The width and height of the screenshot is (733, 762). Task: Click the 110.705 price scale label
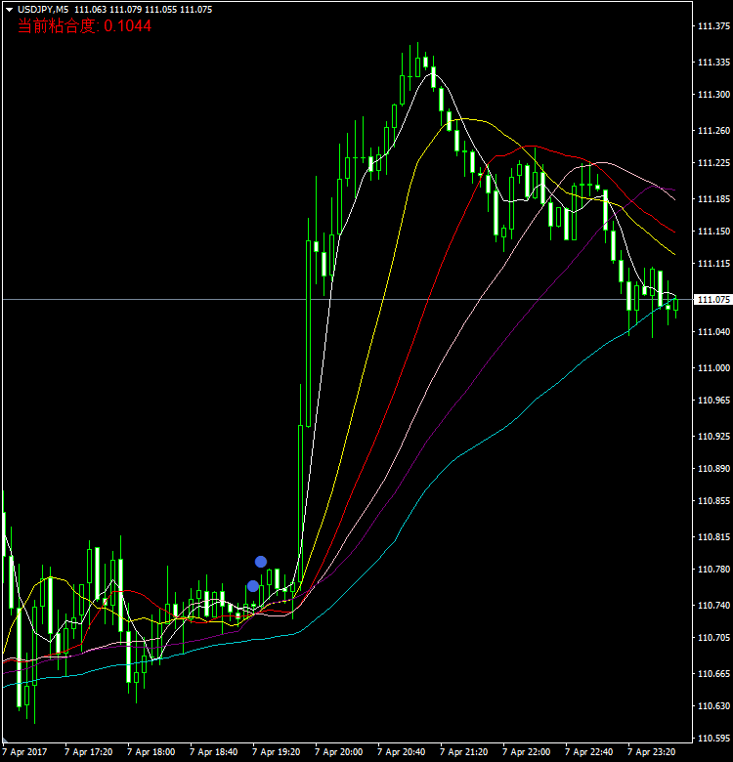pos(713,638)
